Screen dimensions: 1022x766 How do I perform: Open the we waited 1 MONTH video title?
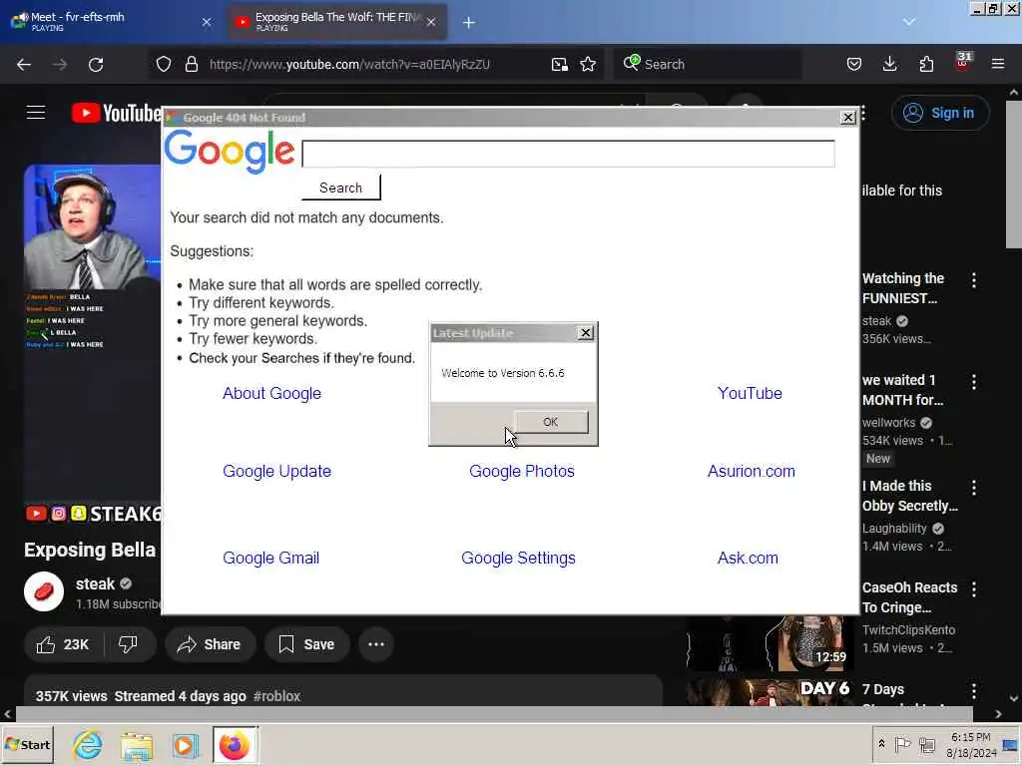click(902, 390)
